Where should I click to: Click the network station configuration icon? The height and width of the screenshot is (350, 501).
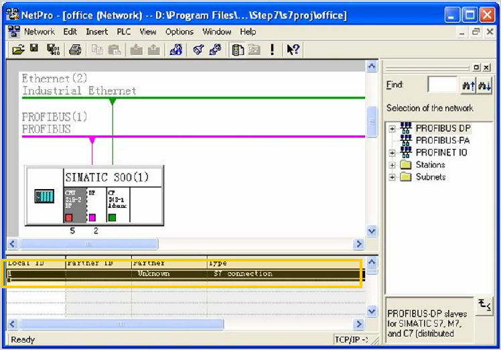(x=176, y=50)
